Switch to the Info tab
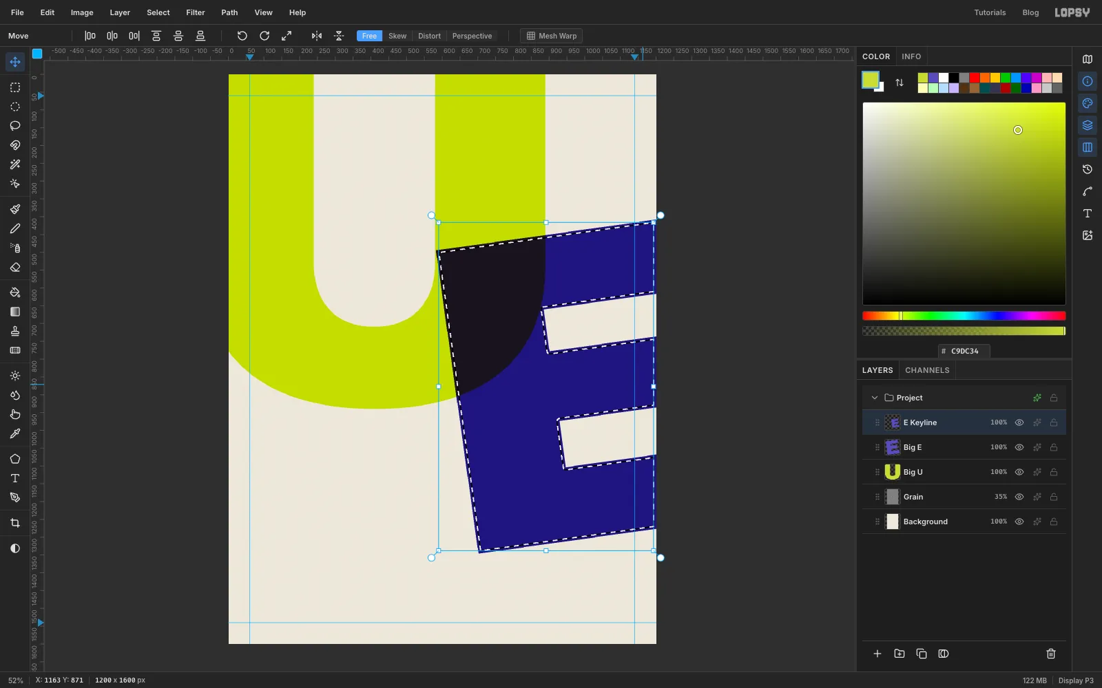 point(911,56)
